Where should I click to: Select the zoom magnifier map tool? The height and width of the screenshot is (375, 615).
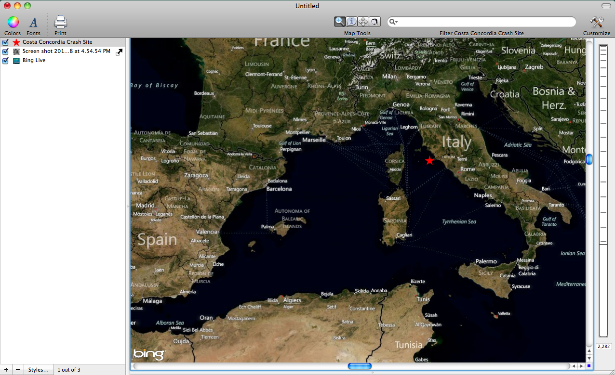340,22
